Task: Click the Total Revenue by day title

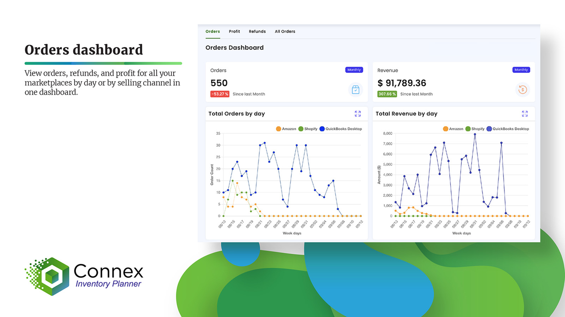Action: coord(406,113)
